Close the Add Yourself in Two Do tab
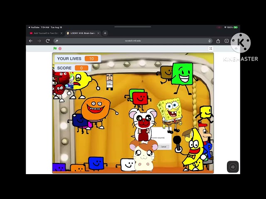This screenshot has height=199, width=266. point(62,33)
